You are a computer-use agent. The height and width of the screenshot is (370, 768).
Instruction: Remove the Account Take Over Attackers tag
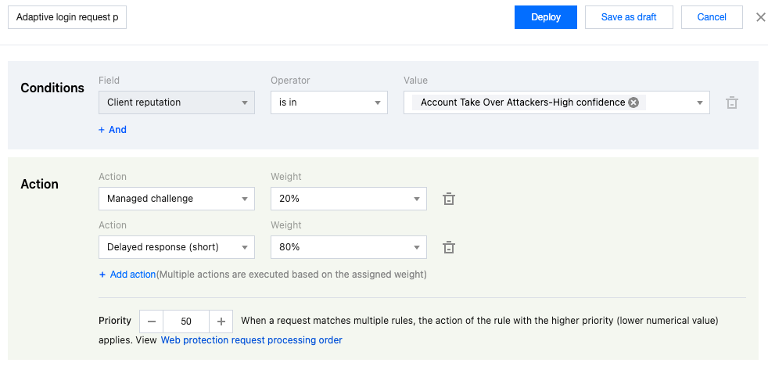633,102
